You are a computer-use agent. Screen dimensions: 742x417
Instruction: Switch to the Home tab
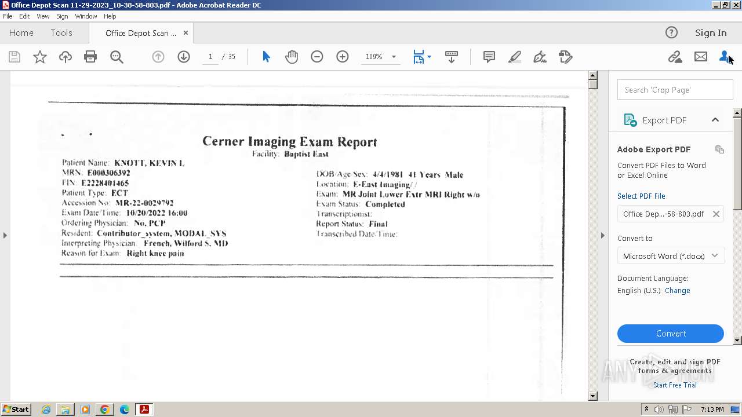tap(21, 33)
